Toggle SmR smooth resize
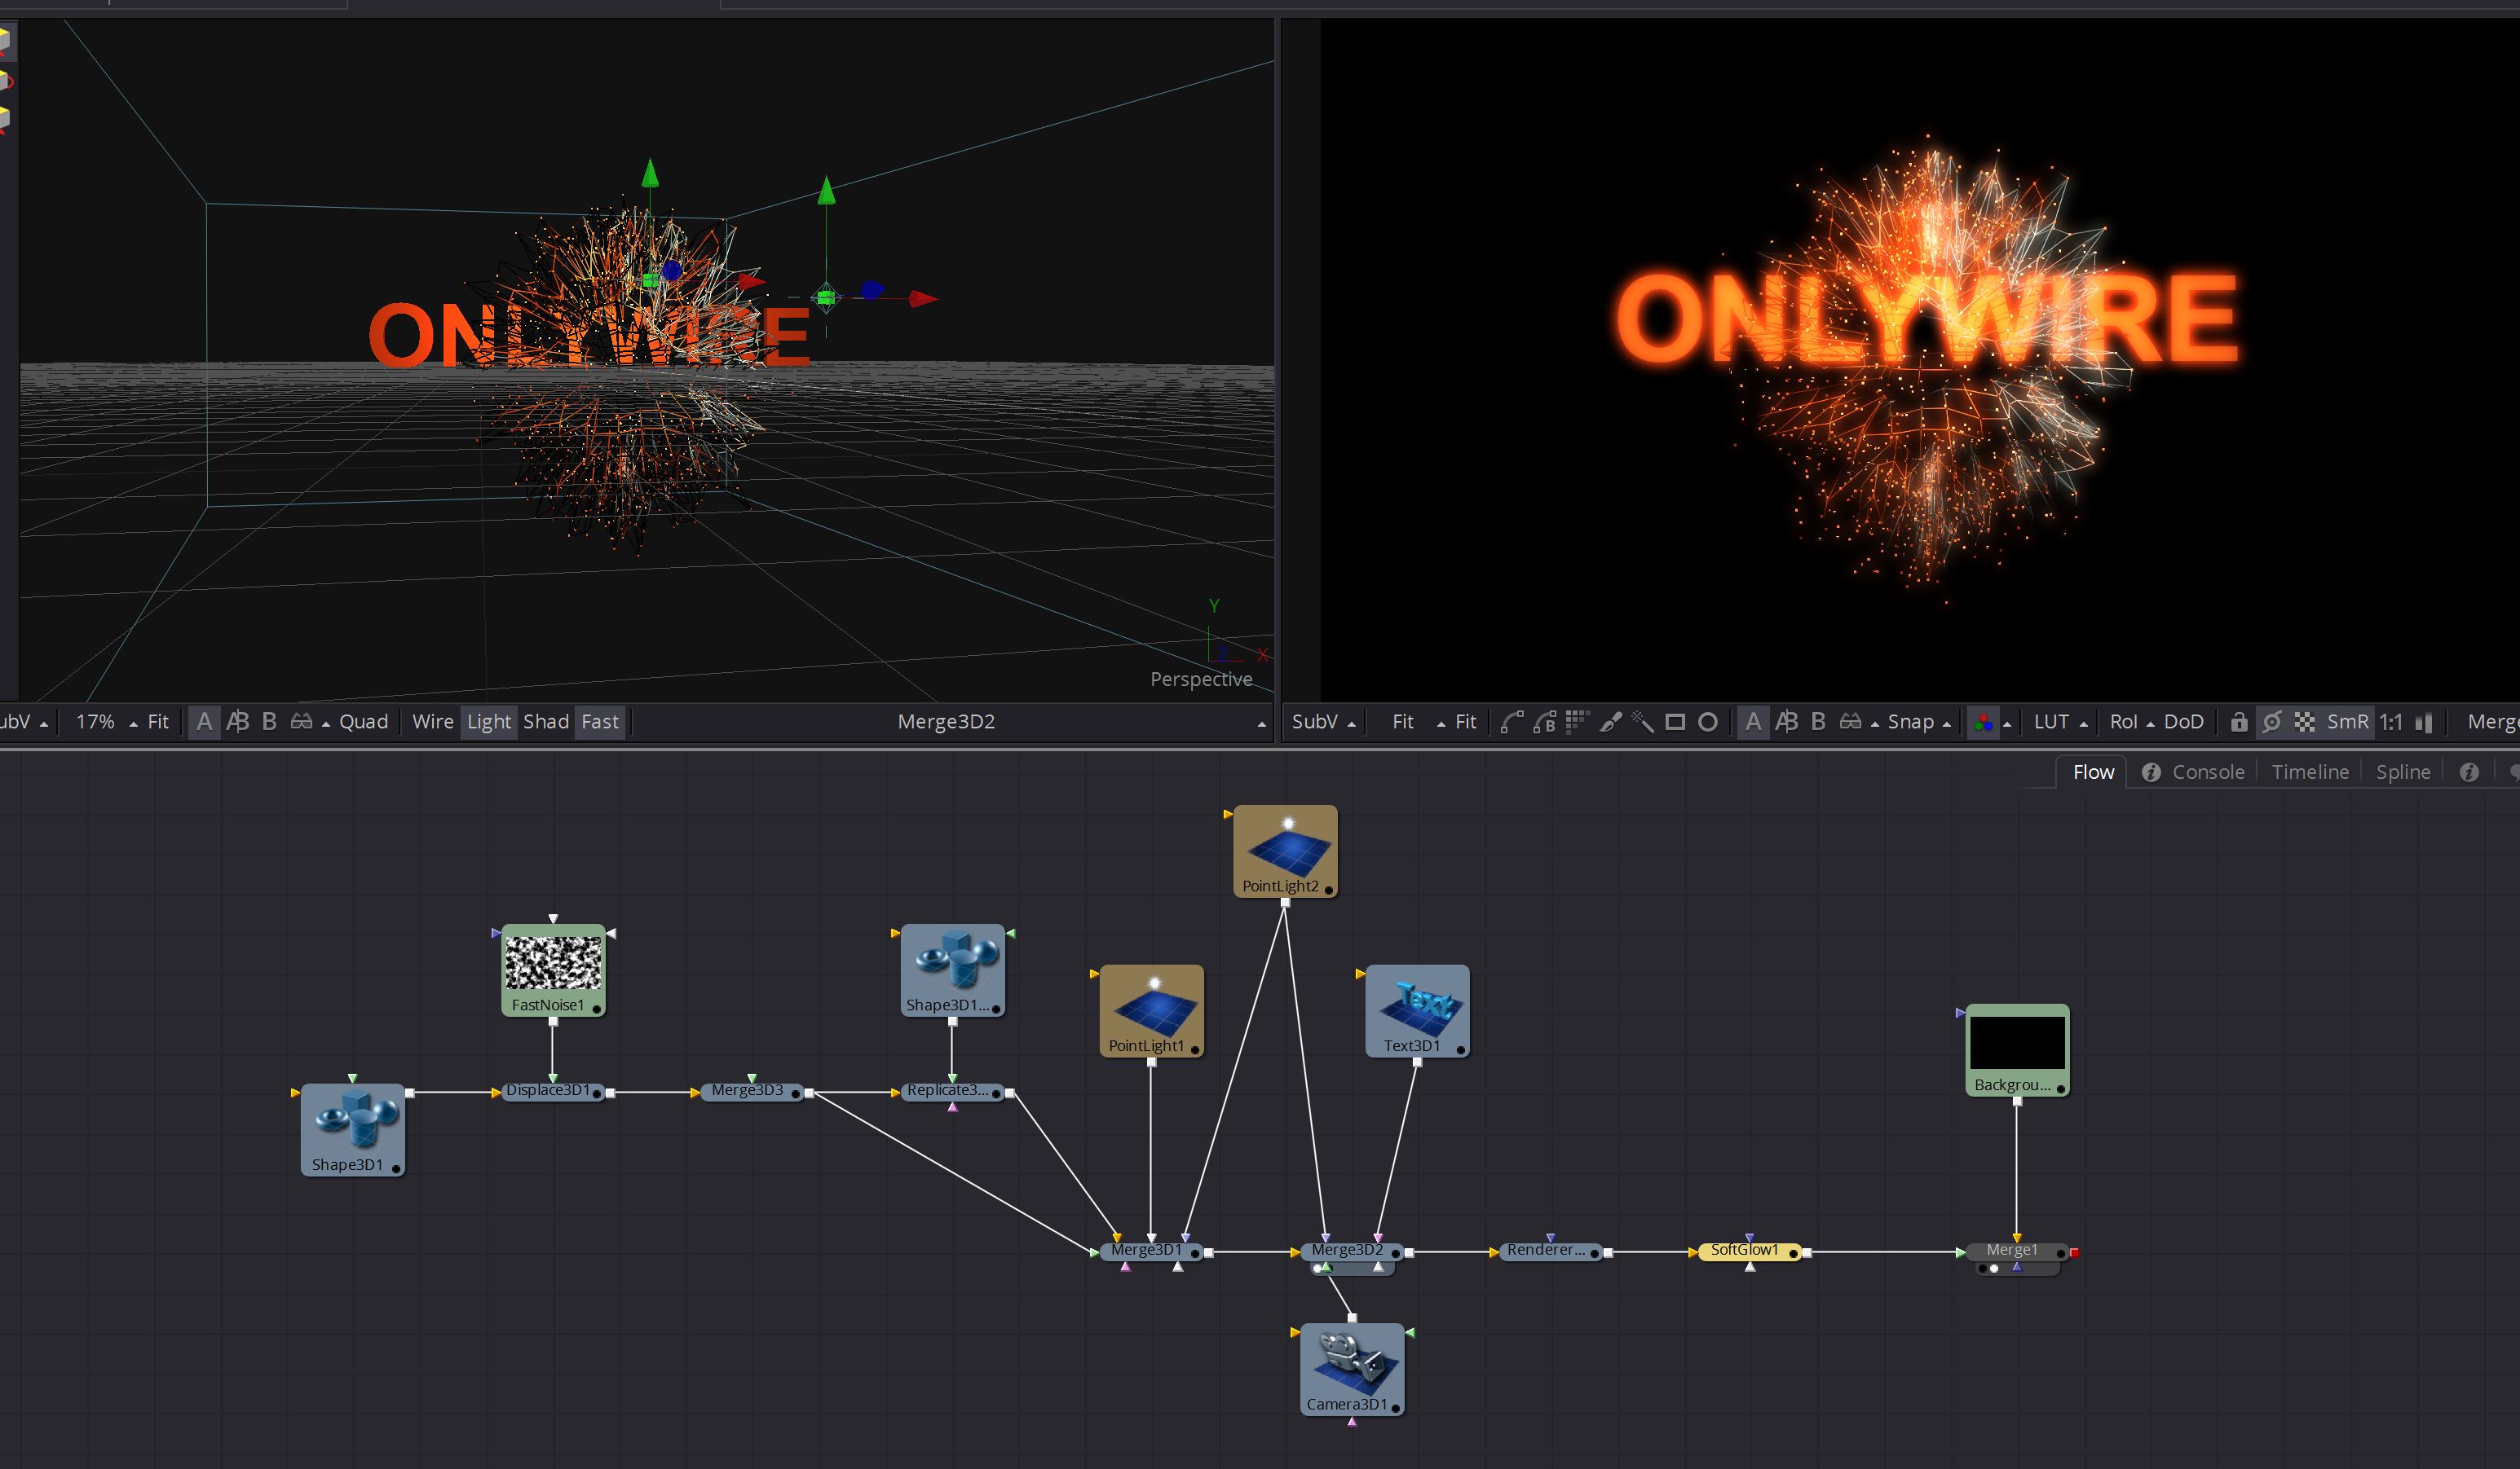The height and width of the screenshot is (1469, 2520). pos(2347,722)
